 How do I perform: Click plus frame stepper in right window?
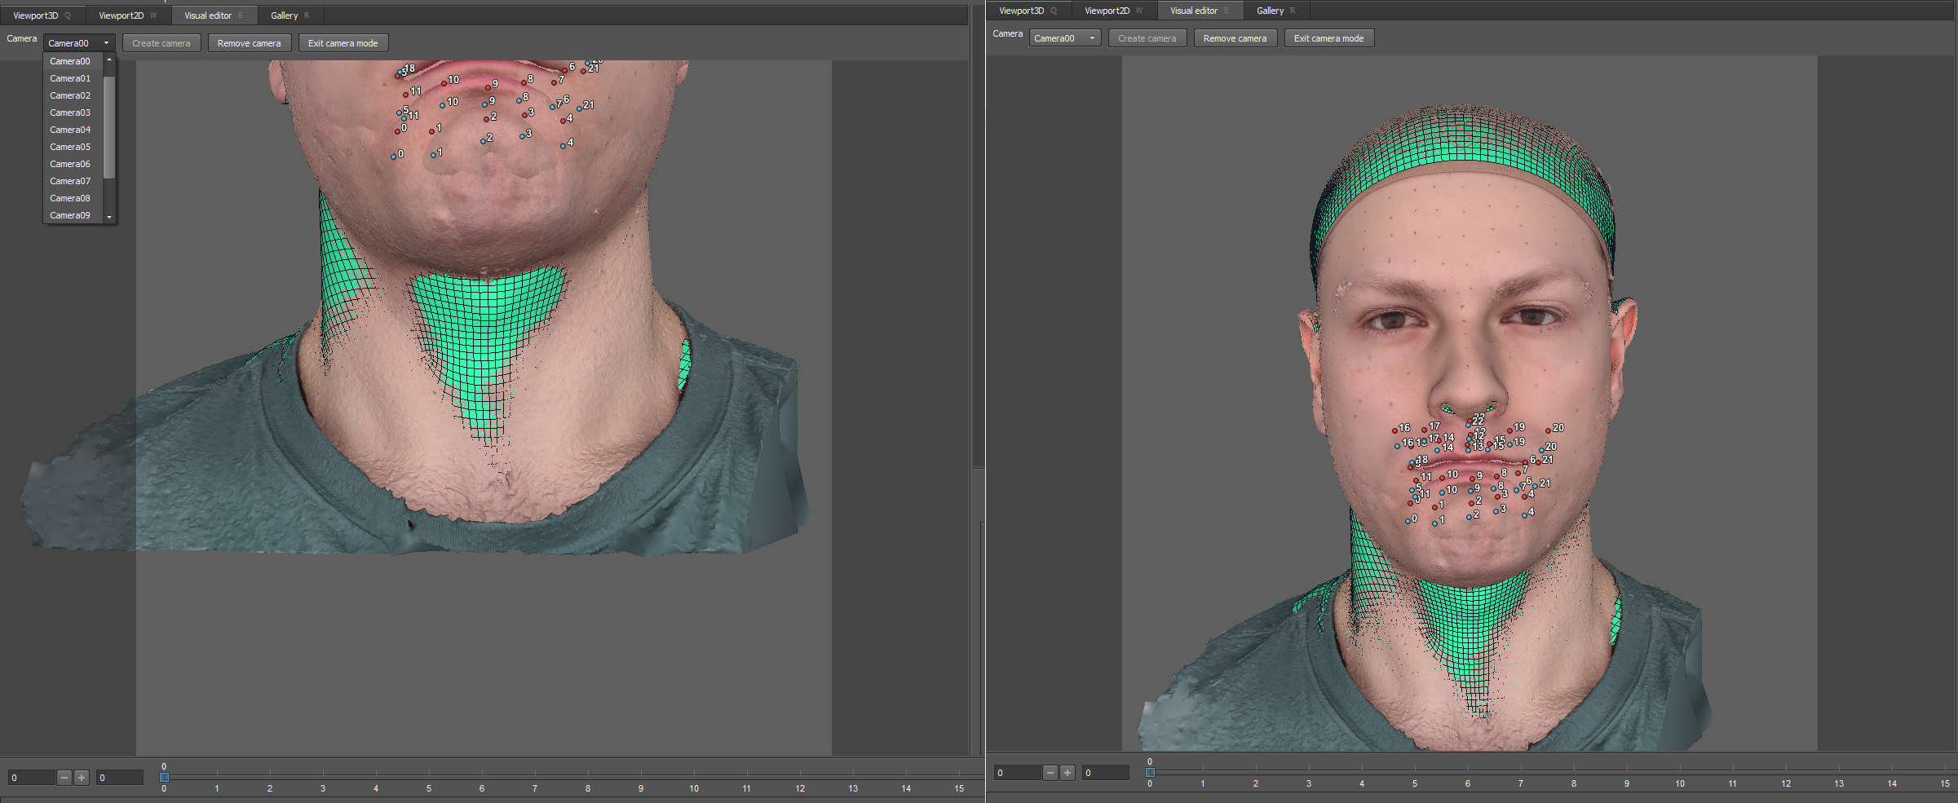coord(1067,773)
